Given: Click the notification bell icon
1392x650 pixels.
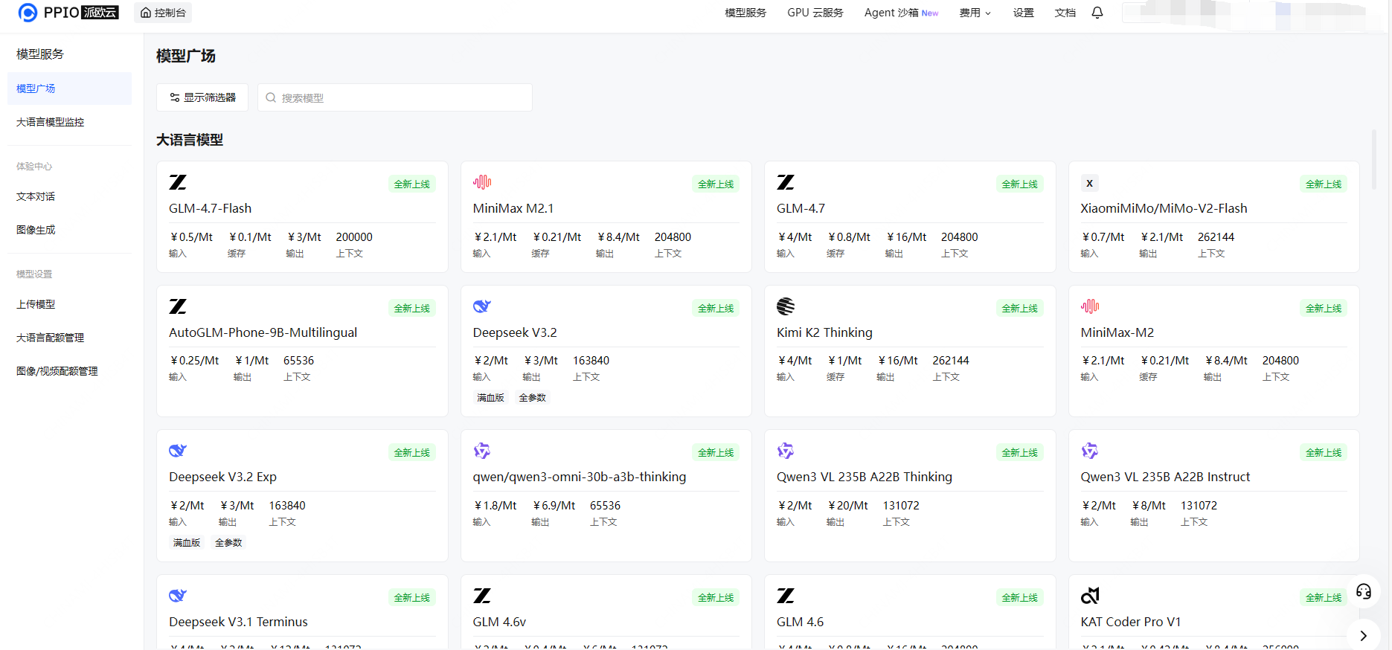Looking at the screenshot, I should pos(1097,13).
